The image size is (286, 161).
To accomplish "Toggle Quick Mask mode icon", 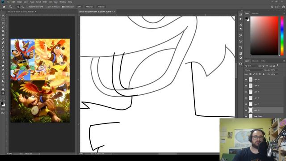I will (3, 109).
